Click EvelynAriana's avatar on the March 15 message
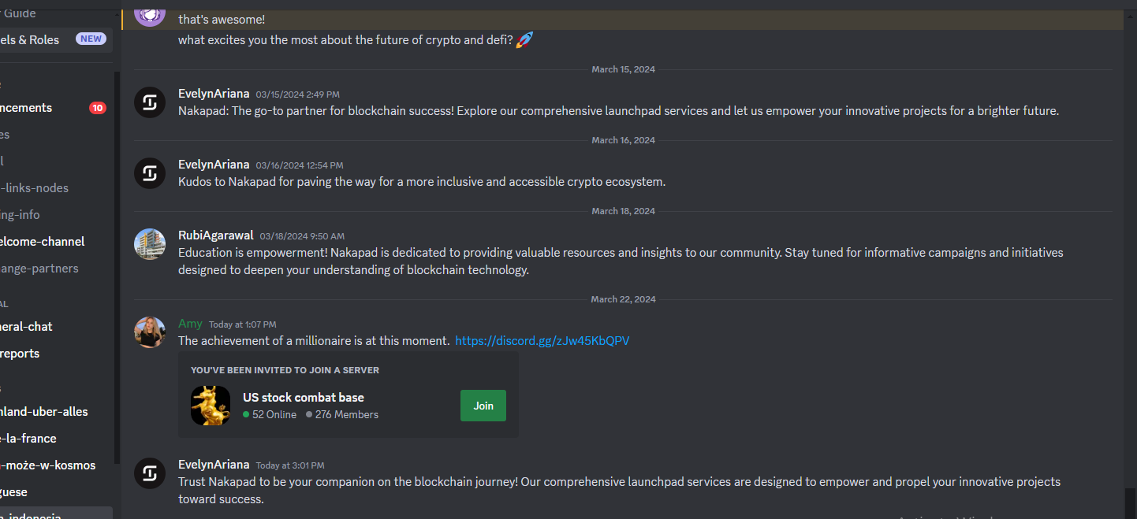The width and height of the screenshot is (1137, 519). [x=150, y=102]
